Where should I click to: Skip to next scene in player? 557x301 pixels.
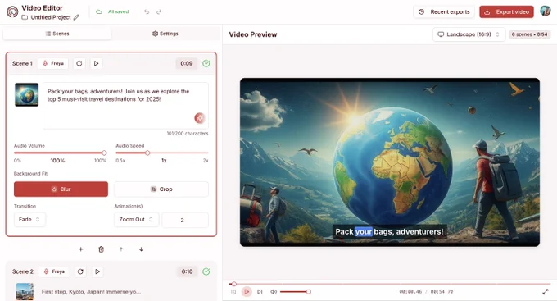(x=260, y=292)
